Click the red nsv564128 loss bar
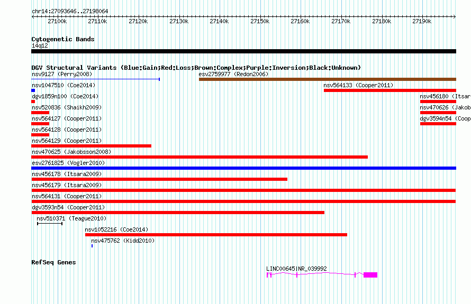The width and height of the screenshot is (471, 304). coord(40,135)
